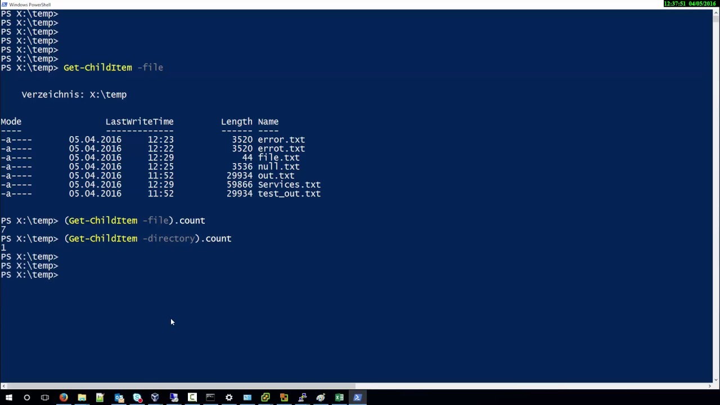This screenshot has height=405, width=720.
Task: Open the Windows Start menu
Action: 8,398
